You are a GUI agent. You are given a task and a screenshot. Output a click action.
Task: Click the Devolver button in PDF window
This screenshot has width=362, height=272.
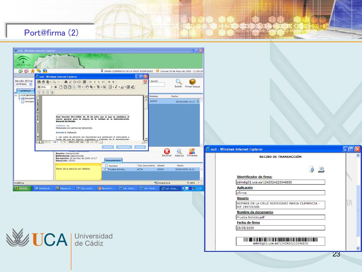pyautogui.click(x=124, y=147)
